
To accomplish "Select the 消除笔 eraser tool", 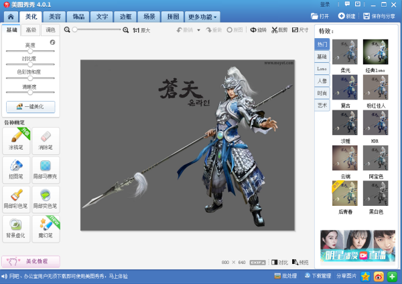I will pyautogui.click(x=46, y=141).
